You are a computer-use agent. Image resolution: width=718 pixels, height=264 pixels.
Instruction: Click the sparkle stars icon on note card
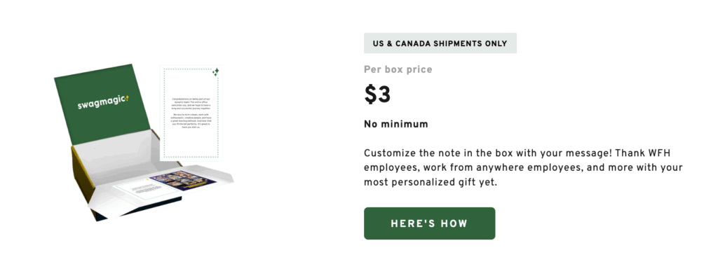pos(215,72)
